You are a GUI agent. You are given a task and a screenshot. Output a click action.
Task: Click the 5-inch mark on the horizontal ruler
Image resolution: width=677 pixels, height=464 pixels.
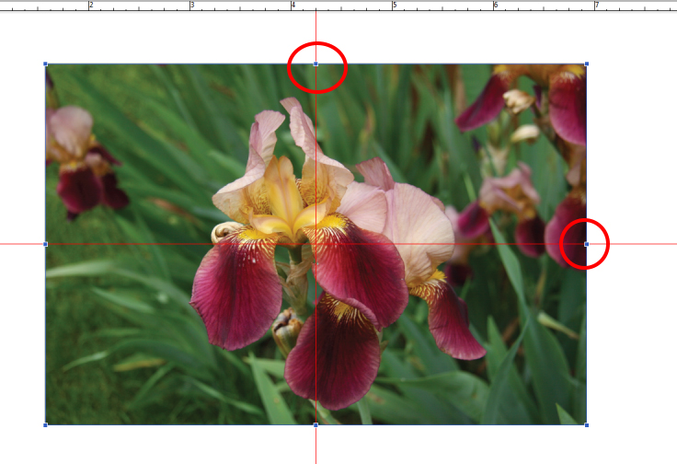[393, 6]
